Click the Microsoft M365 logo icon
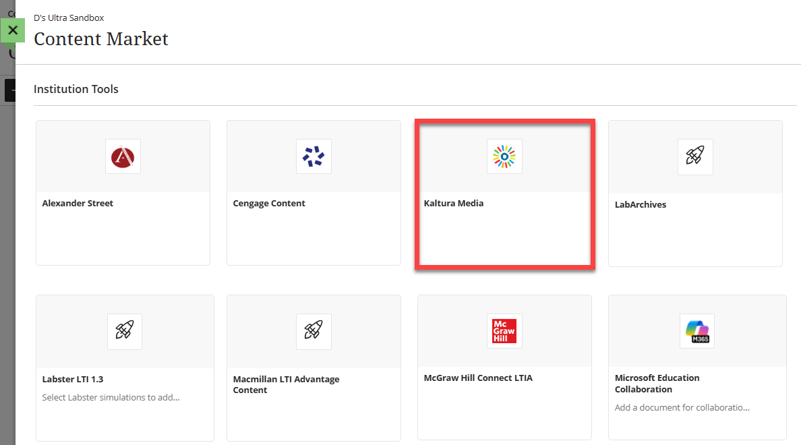Viewport: 801px width, 445px height. (697, 331)
